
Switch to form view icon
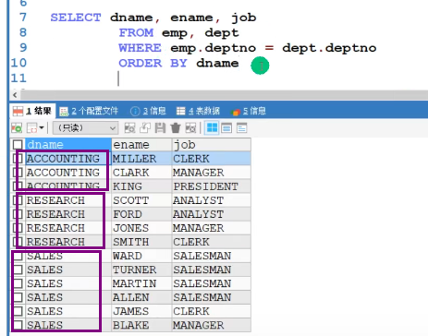[x=226, y=127]
